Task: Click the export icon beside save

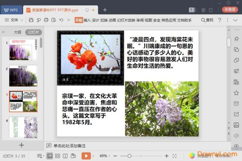Action: 39,20
